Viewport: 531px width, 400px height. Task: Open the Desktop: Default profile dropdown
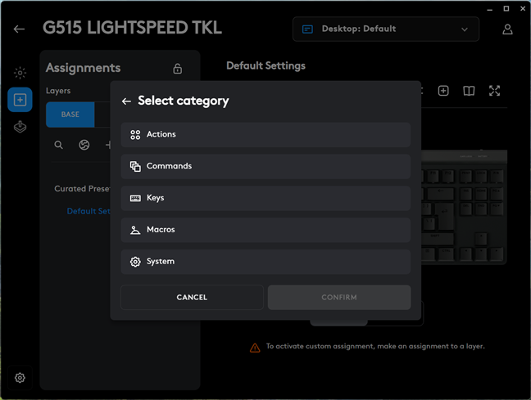[386, 29]
